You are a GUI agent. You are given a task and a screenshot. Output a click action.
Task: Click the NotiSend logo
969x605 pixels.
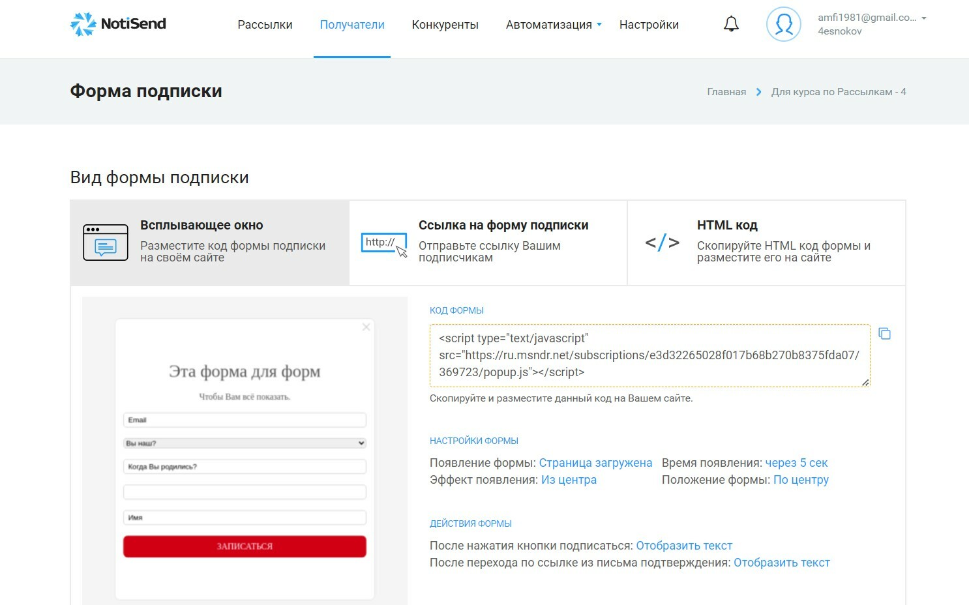pos(118,24)
